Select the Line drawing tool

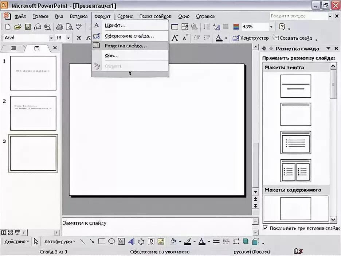click(x=82, y=241)
